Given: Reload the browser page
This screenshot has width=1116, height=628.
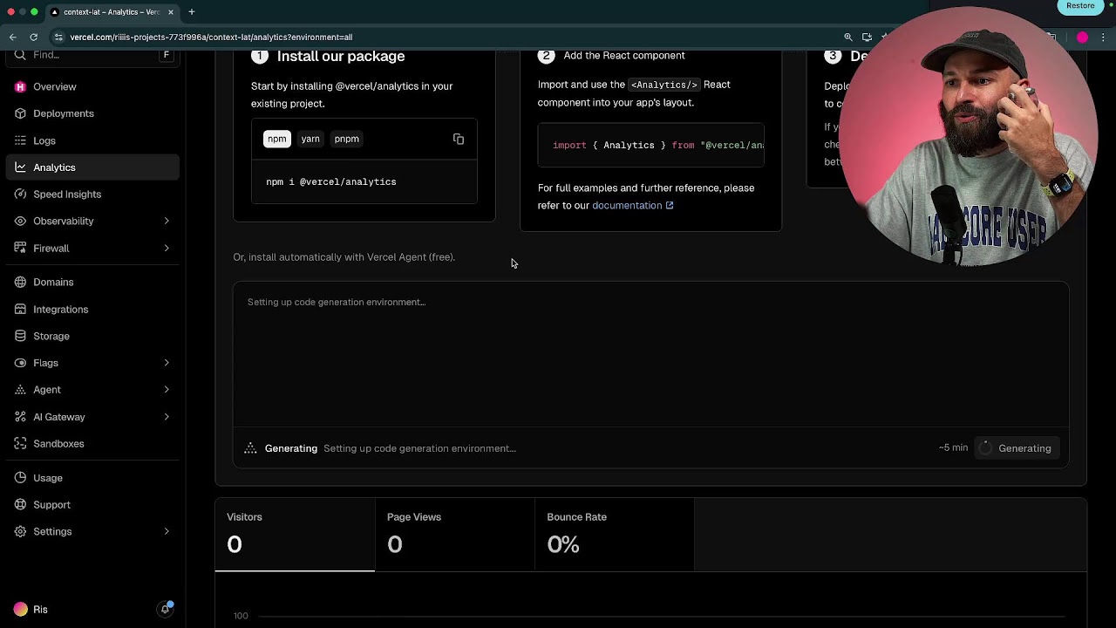Looking at the screenshot, I should coord(33,38).
